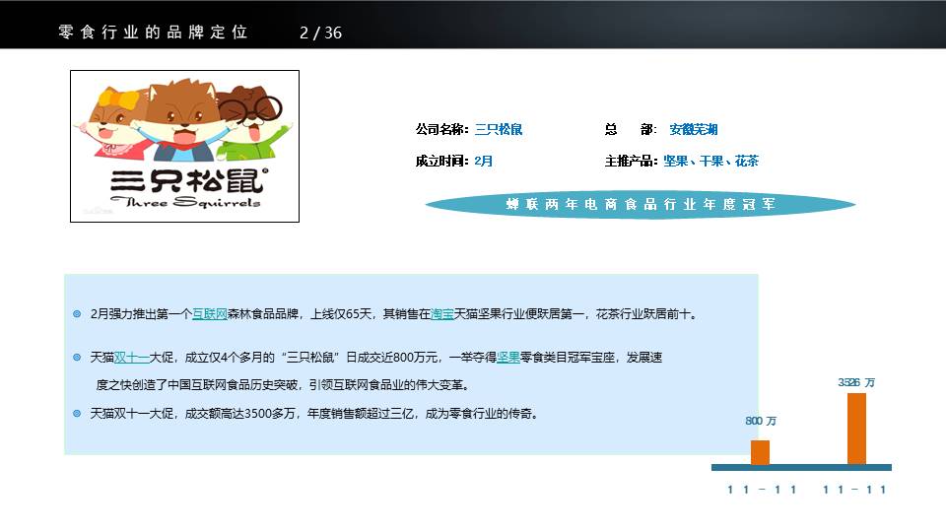Click the bullet marker before 2月强力推出
The height and width of the screenshot is (532, 946).
[77, 313]
